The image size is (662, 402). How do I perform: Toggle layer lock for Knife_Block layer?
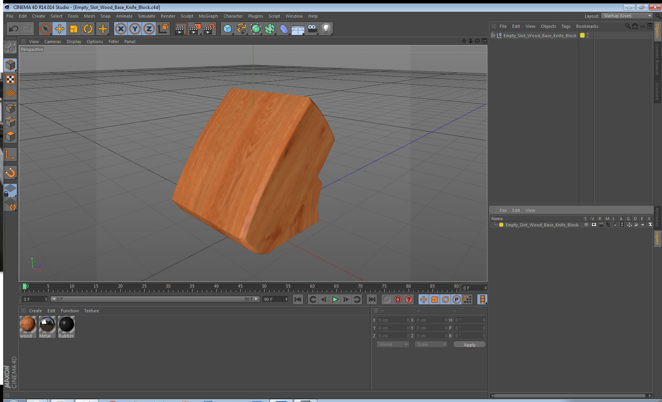(x=615, y=225)
